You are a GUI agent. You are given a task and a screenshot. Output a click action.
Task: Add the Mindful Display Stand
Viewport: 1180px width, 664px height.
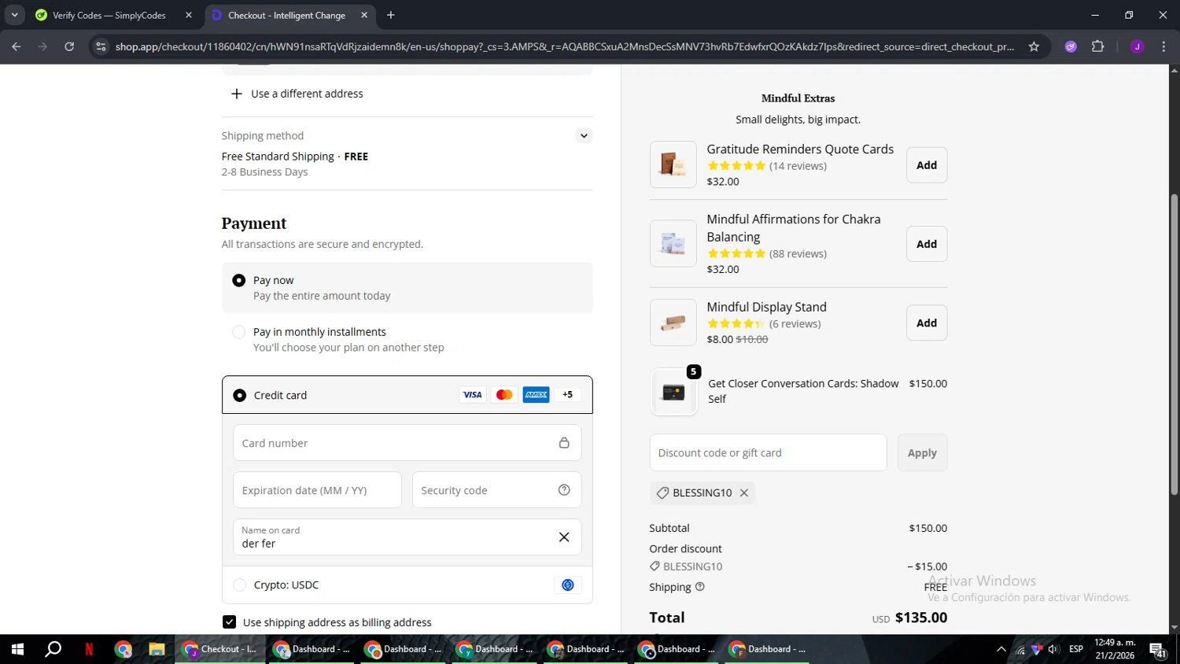click(x=927, y=323)
